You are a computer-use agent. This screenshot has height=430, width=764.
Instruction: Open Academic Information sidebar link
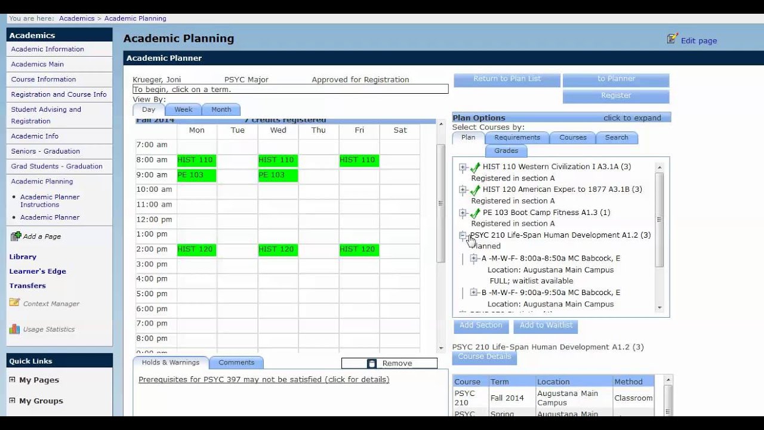tap(47, 49)
